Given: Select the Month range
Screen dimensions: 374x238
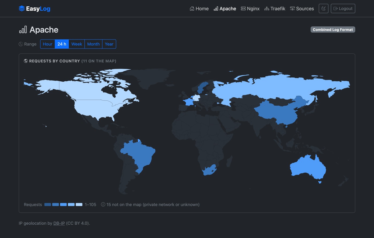Looking at the screenshot, I should 93,44.
